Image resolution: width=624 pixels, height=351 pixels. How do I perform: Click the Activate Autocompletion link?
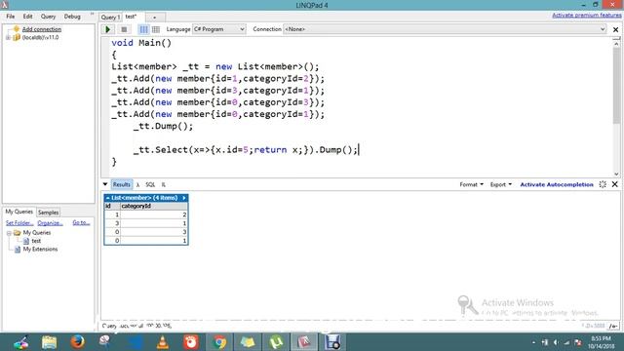point(557,184)
